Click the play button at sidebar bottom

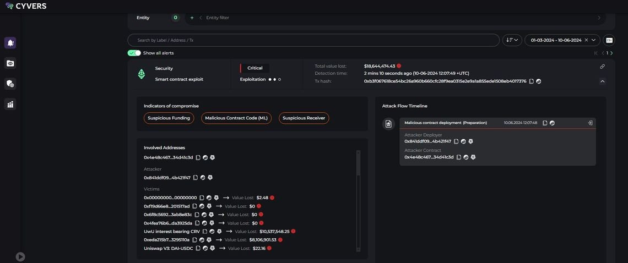20,257
